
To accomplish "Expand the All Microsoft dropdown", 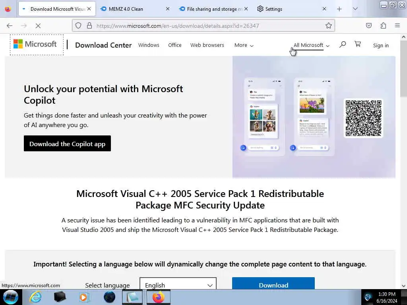I will pos(312,45).
